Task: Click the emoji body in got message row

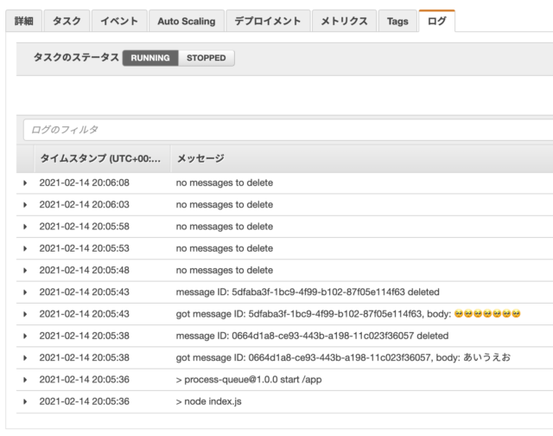Action: [x=487, y=314]
